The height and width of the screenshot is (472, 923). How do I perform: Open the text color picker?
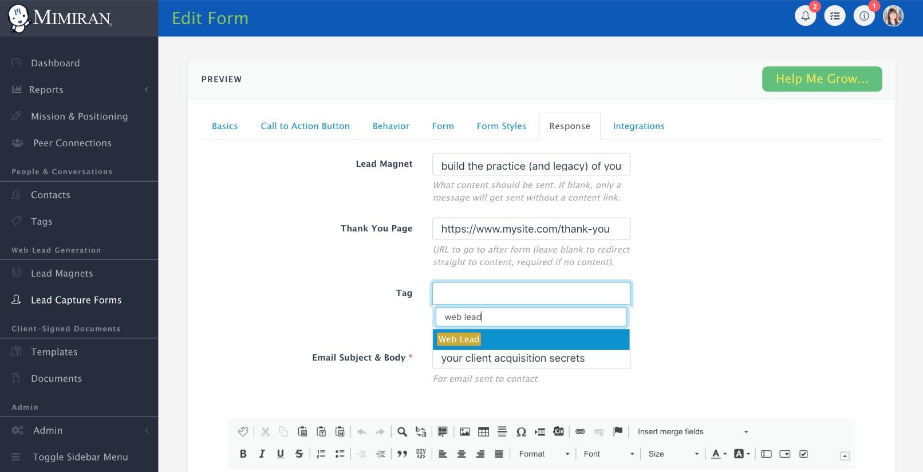click(719, 454)
